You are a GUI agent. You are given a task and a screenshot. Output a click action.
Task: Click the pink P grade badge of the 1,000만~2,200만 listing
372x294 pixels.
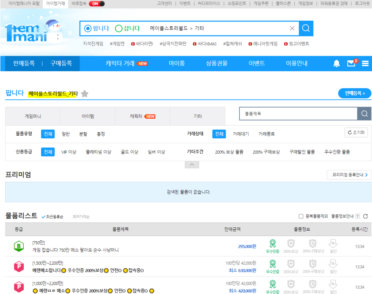click(x=19, y=287)
